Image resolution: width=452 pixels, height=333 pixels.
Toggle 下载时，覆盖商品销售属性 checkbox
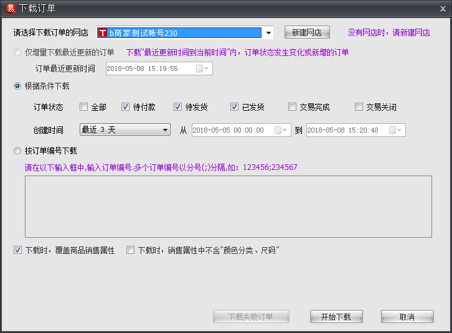pos(17,250)
